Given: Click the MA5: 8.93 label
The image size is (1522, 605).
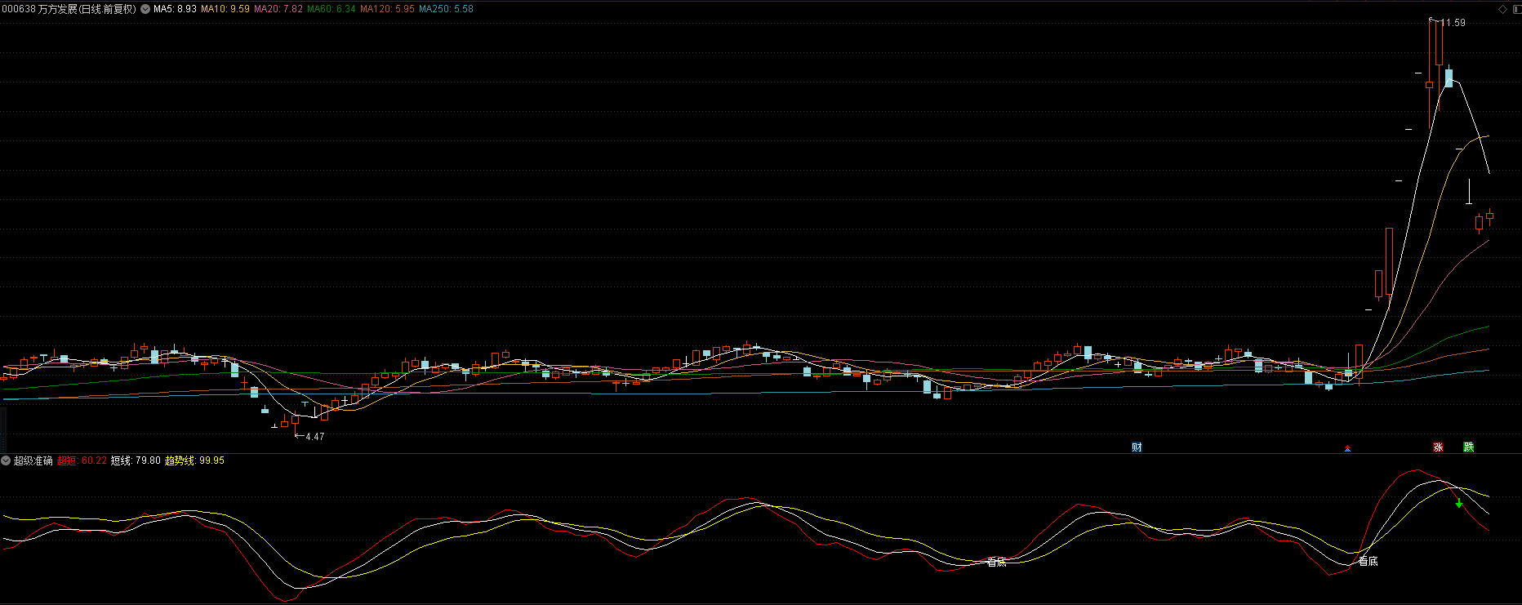Looking at the screenshot, I should pyautogui.click(x=175, y=9).
